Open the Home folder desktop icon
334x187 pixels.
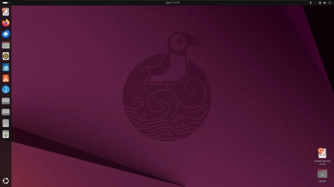(x=322, y=176)
